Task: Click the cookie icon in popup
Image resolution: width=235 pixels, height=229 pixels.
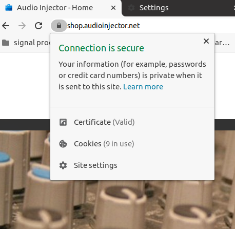Action: pos(63,144)
